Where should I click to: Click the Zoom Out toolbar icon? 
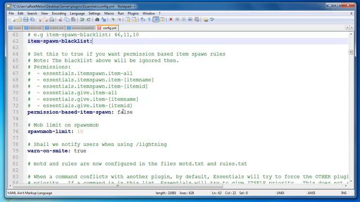point(120,20)
